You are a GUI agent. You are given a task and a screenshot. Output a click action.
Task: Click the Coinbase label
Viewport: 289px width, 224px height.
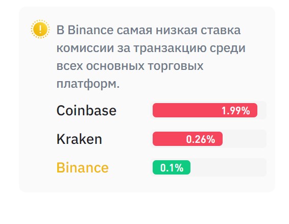[x=86, y=111]
